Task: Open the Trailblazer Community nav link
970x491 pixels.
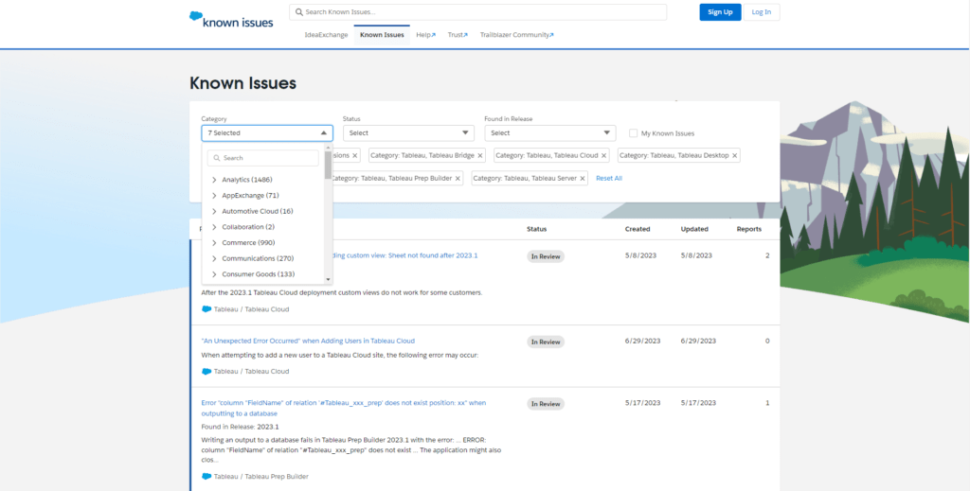Action: coord(516,35)
